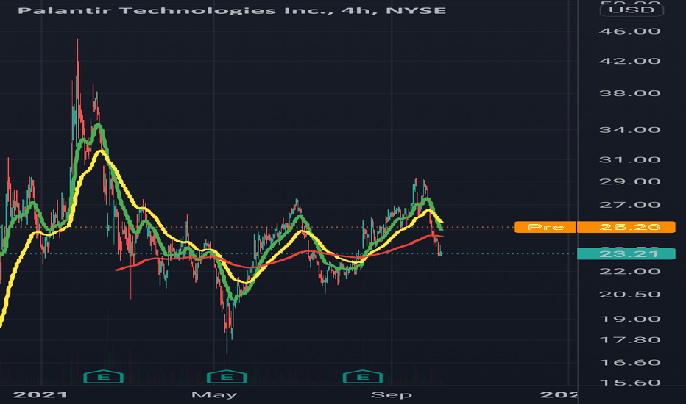Click the May time axis label

coord(214,395)
